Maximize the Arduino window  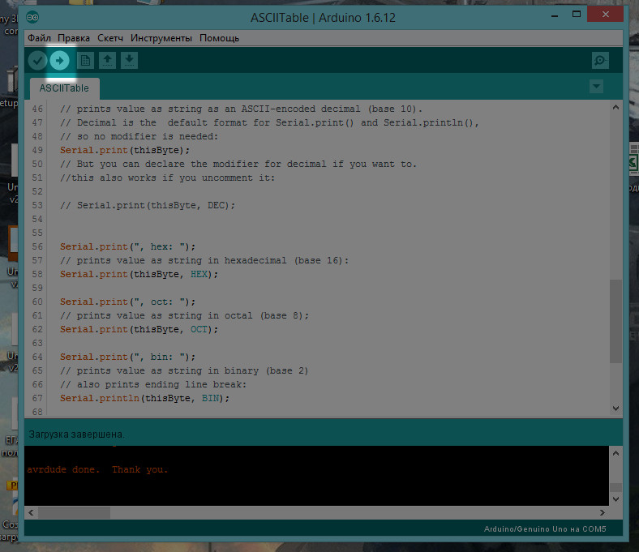[577, 15]
